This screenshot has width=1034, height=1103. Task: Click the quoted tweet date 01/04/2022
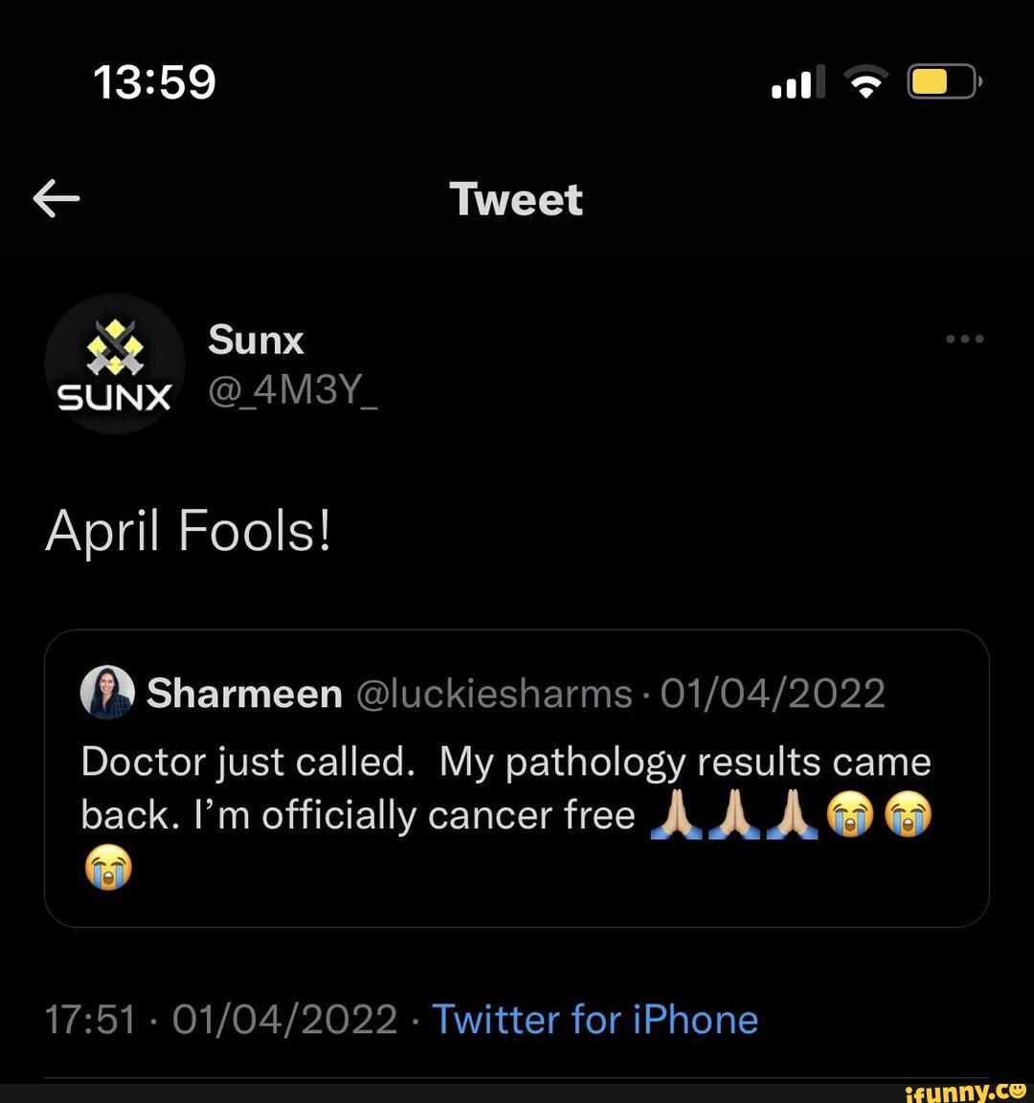click(x=772, y=693)
